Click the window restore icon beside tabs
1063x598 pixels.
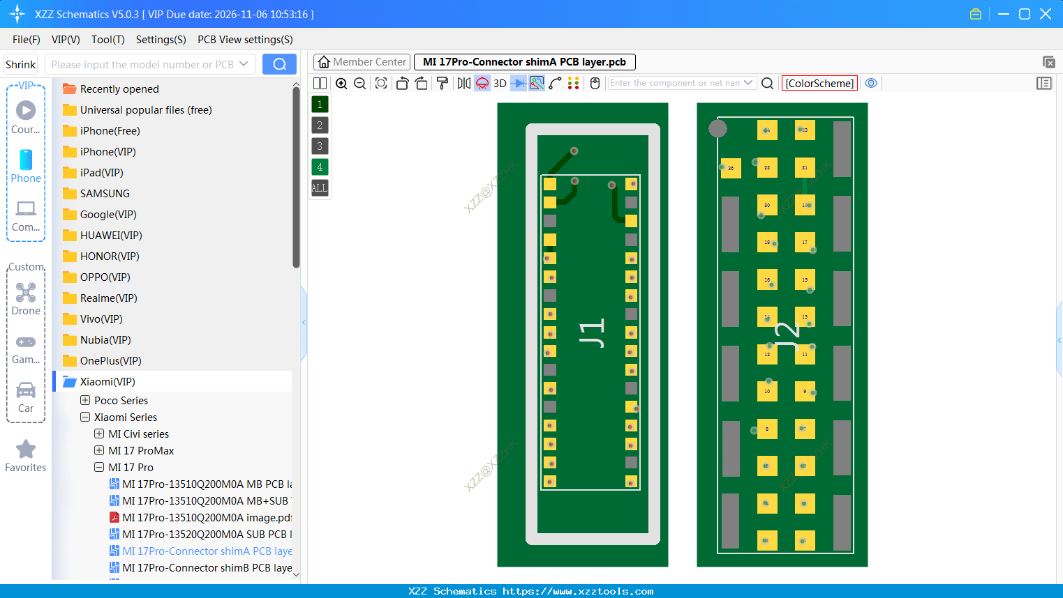(1048, 62)
